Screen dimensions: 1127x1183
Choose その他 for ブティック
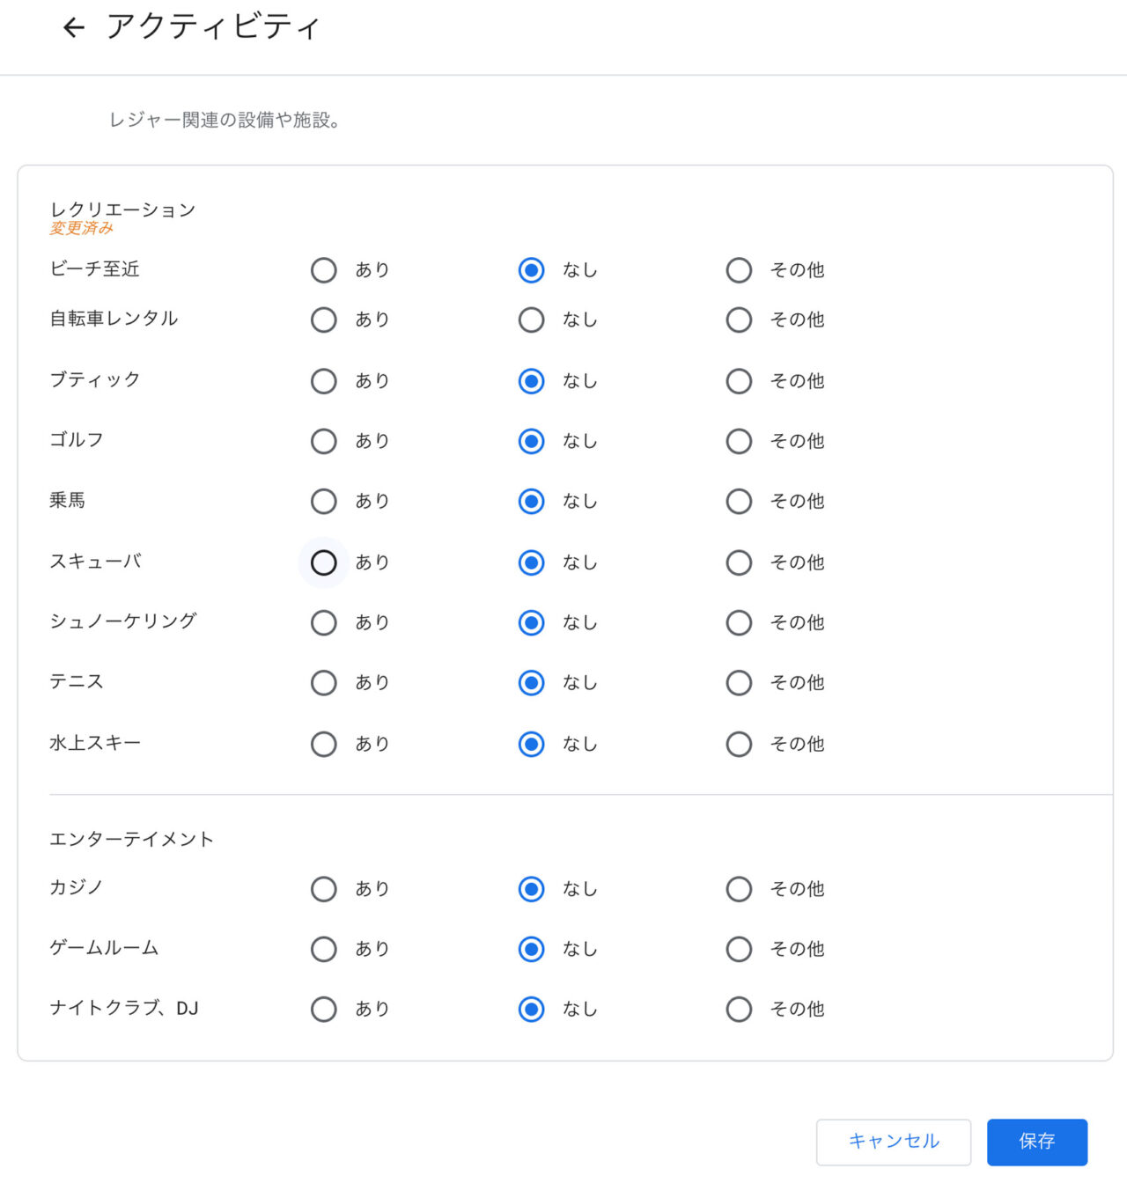point(739,381)
